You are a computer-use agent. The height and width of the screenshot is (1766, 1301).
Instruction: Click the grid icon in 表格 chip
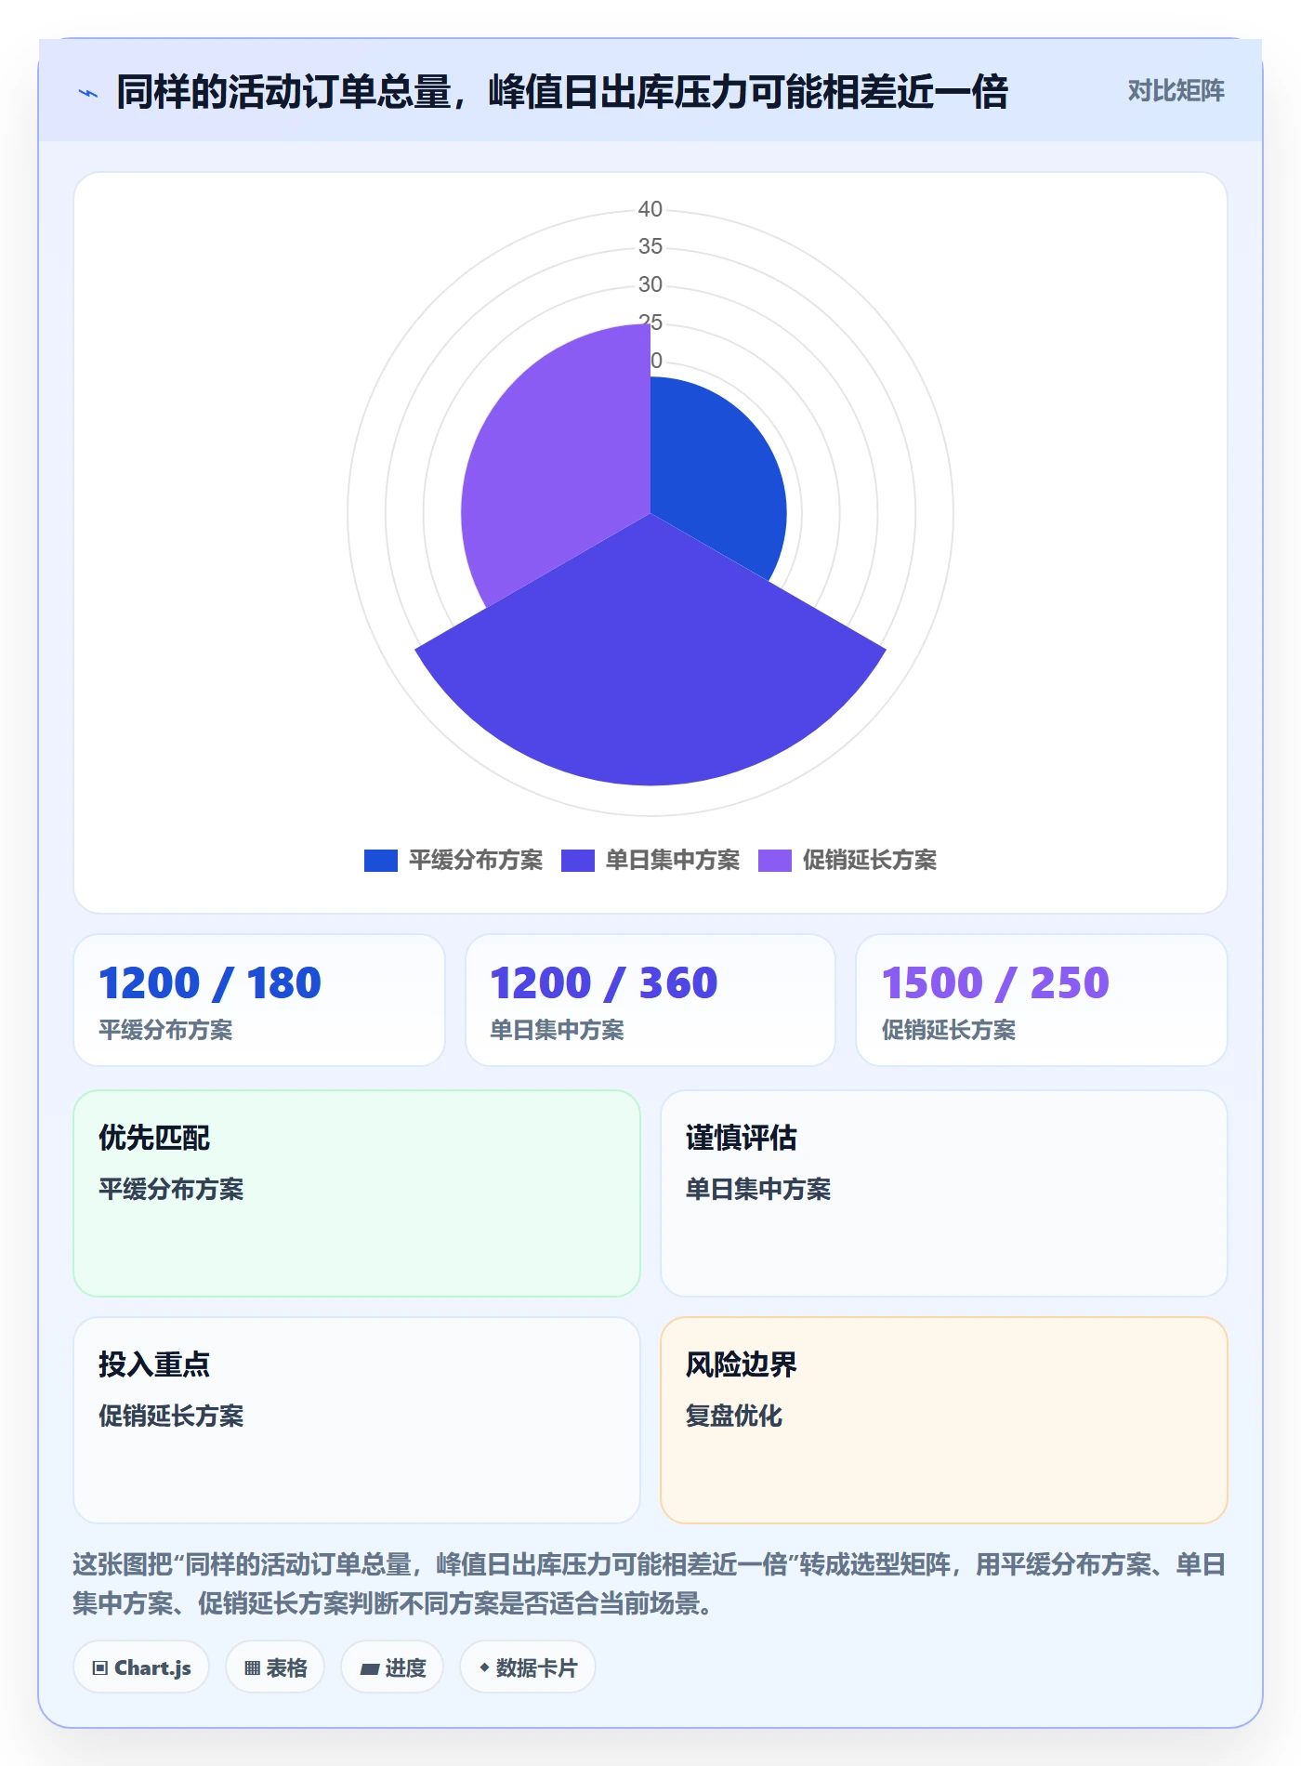point(252,1668)
